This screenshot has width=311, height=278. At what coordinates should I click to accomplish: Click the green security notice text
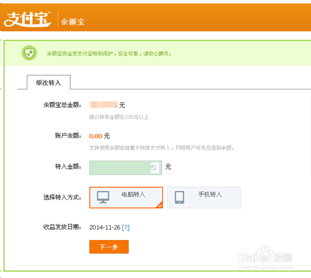point(109,54)
